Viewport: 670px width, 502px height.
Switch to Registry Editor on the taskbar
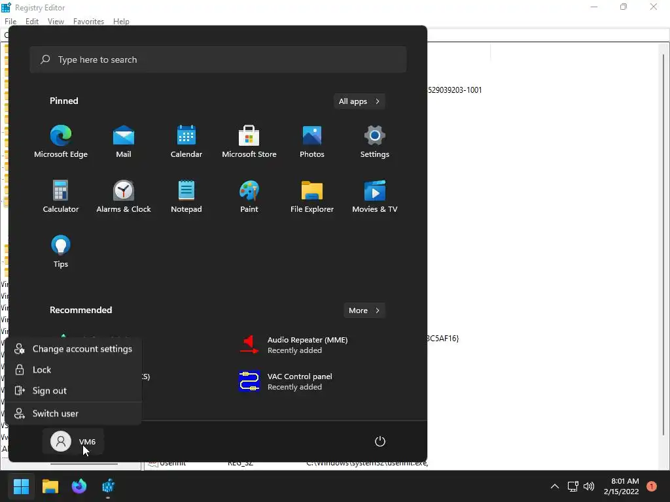pyautogui.click(x=108, y=486)
